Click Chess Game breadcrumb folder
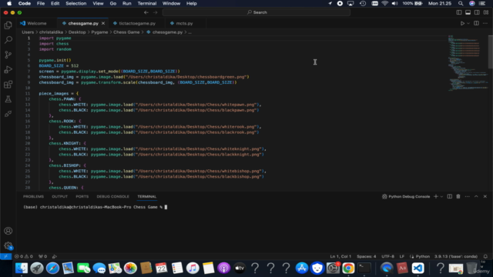 tap(126, 32)
